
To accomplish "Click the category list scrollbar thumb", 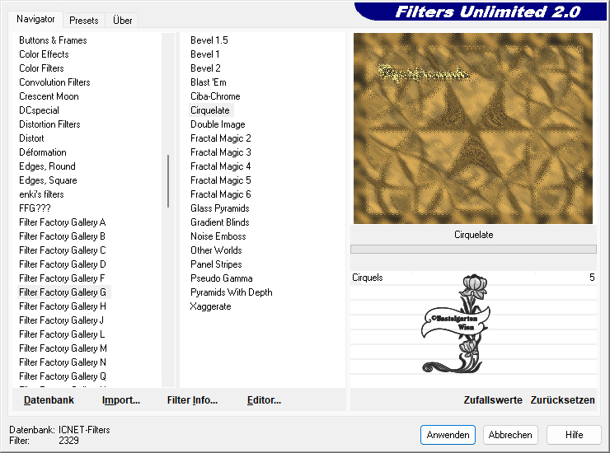I will pos(168,181).
